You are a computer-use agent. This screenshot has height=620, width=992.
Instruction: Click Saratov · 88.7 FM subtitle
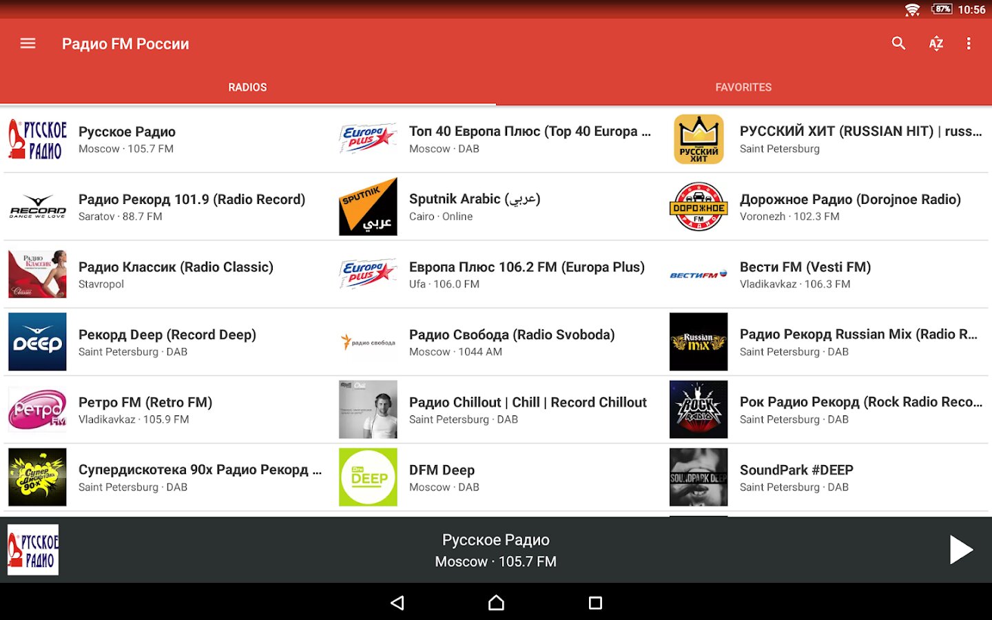(x=121, y=216)
